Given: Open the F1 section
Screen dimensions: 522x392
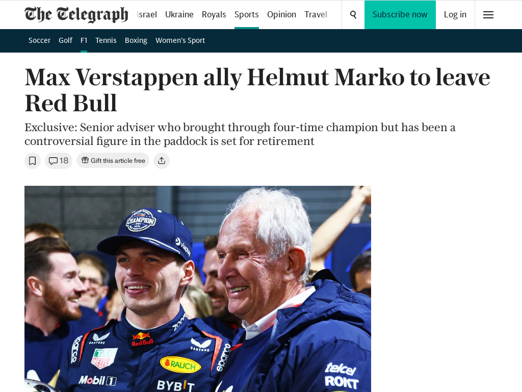Looking at the screenshot, I should (x=84, y=40).
